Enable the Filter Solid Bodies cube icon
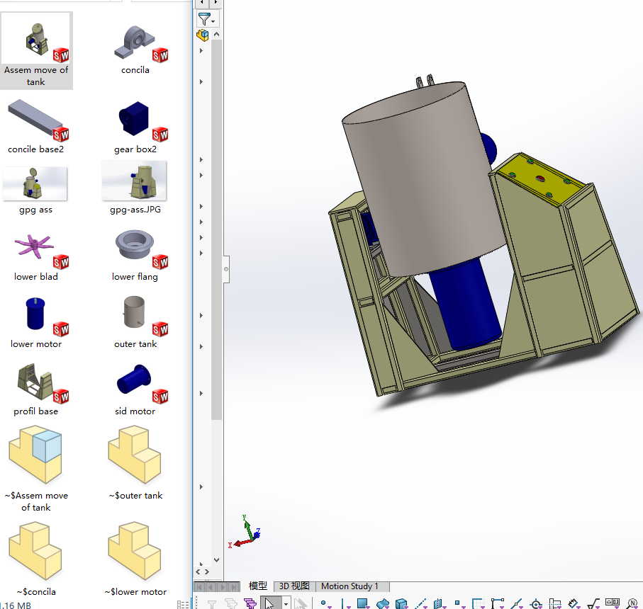Screen dimensions: 643x609 click(x=401, y=603)
